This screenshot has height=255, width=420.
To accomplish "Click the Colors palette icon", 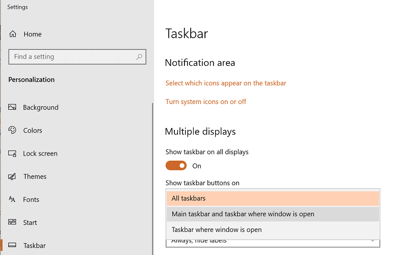I will click(x=12, y=131).
